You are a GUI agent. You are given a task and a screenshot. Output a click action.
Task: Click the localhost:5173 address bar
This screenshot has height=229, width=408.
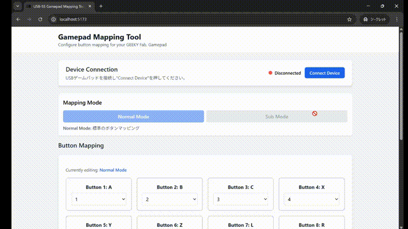click(201, 19)
